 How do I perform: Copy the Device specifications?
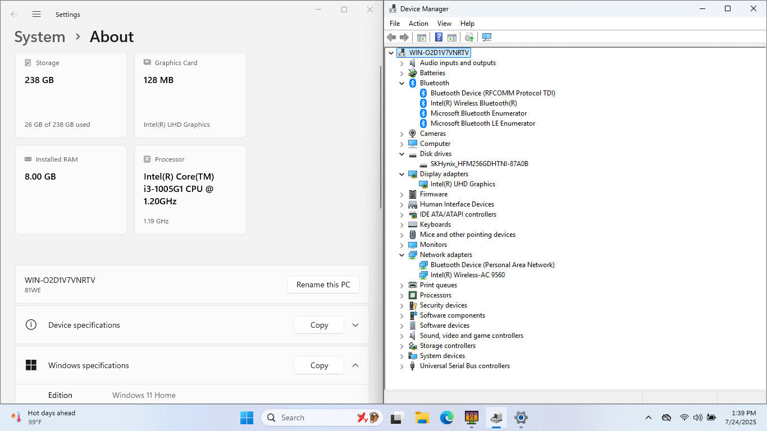coord(319,325)
